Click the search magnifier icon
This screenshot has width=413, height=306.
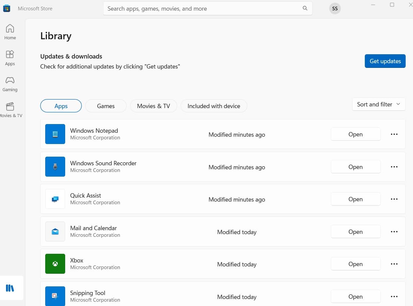pos(305,8)
